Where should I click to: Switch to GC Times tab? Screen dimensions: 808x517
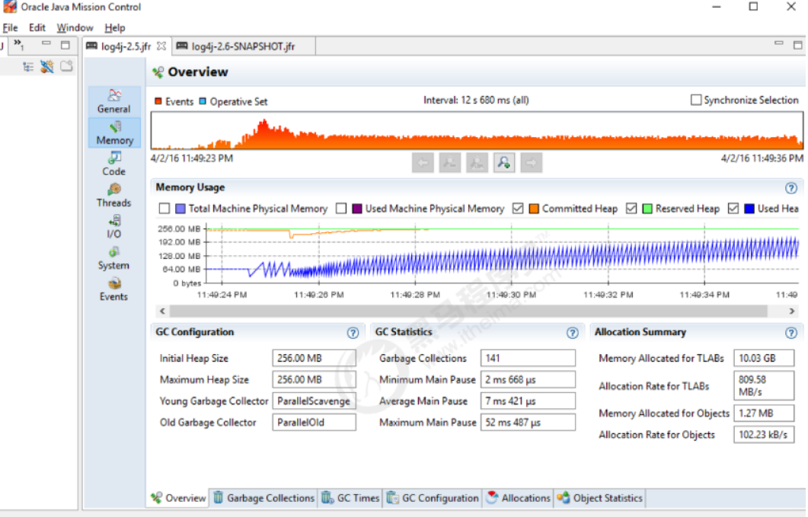click(x=350, y=498)
